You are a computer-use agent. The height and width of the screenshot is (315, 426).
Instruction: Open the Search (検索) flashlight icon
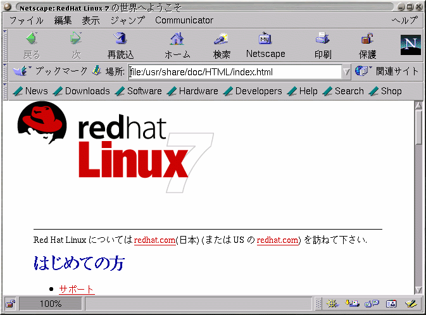coord(221,39)
